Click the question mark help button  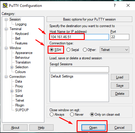pos(115,5)
